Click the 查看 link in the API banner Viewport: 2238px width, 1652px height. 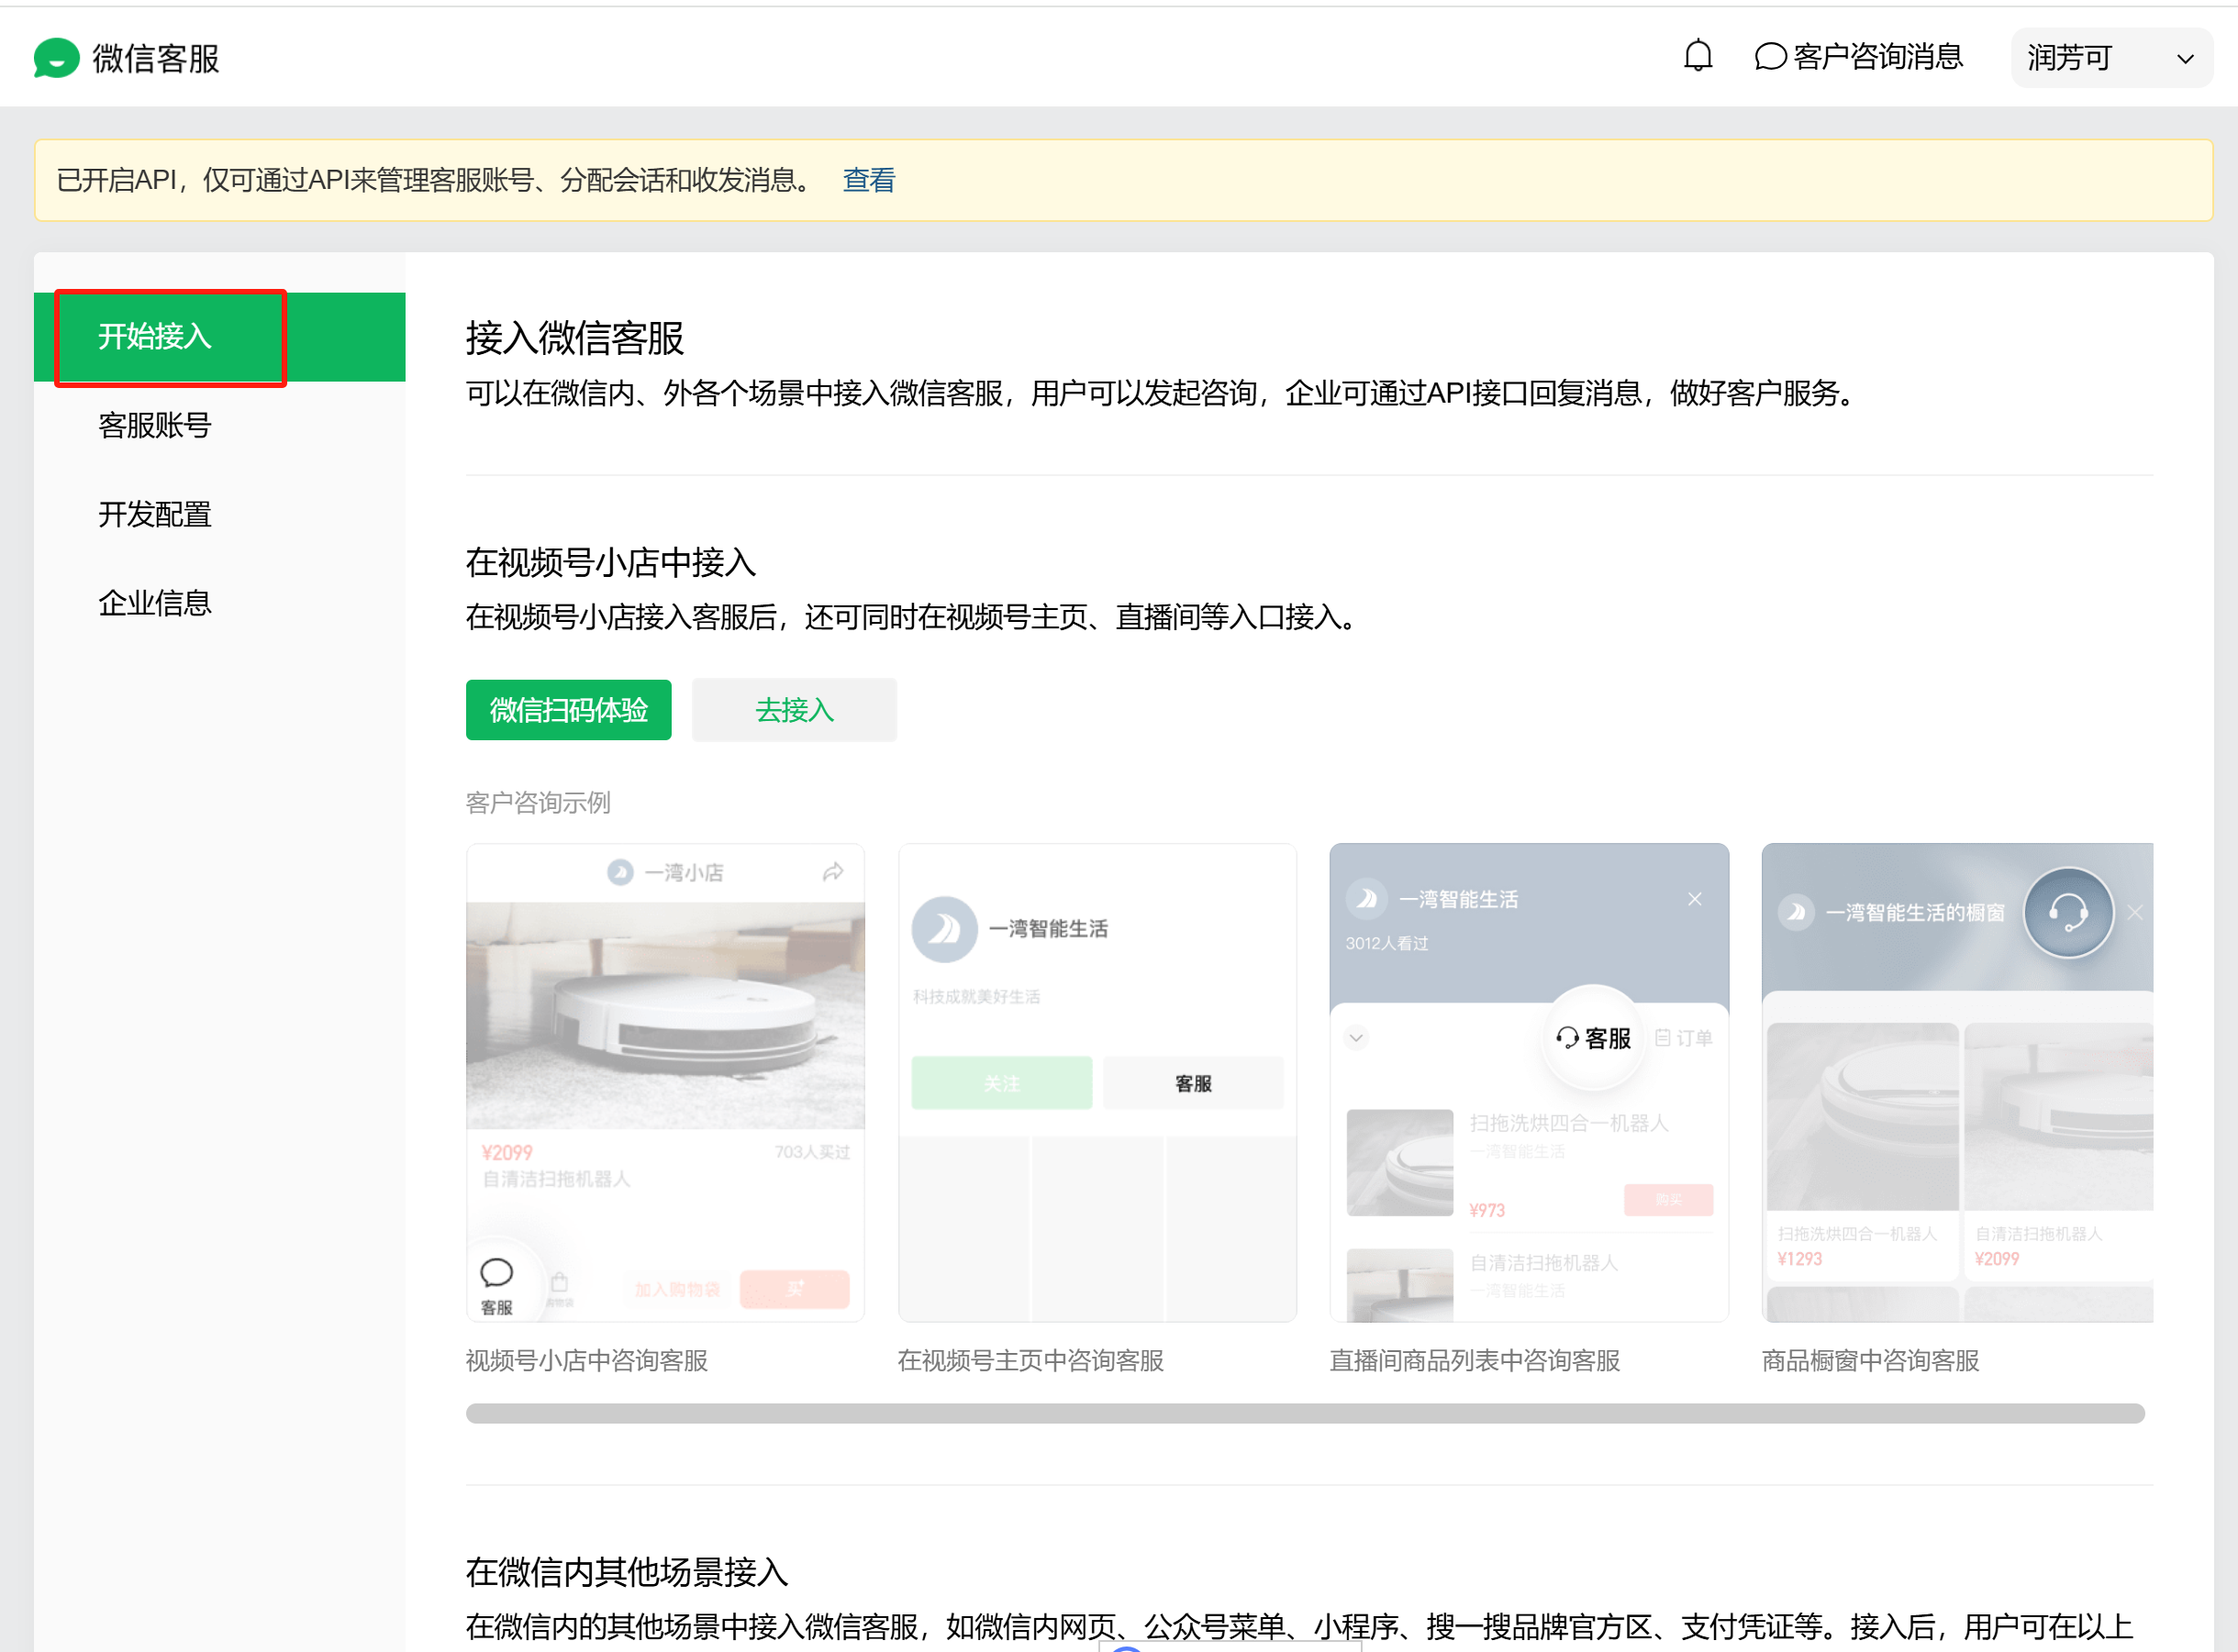868,180
